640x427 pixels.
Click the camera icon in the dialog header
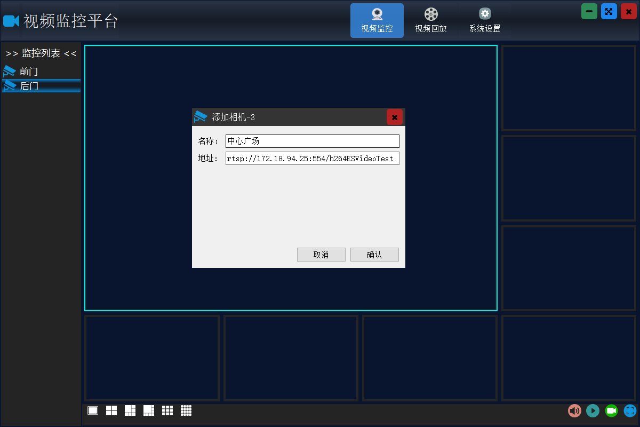click(201, 116)
